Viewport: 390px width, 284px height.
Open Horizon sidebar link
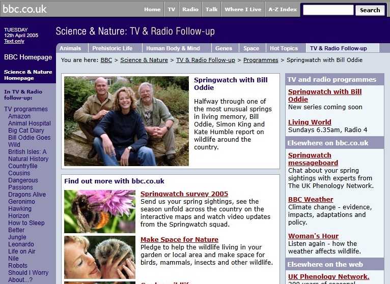(19, 216)
